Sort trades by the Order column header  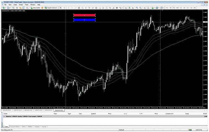6,114
